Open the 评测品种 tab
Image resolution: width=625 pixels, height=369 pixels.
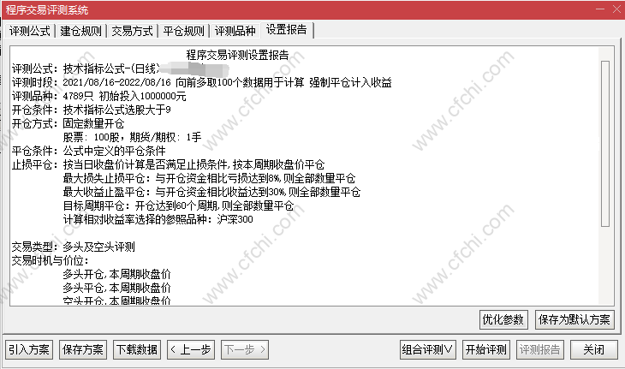(235, 31)
